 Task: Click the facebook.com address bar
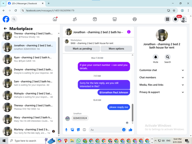95,10
